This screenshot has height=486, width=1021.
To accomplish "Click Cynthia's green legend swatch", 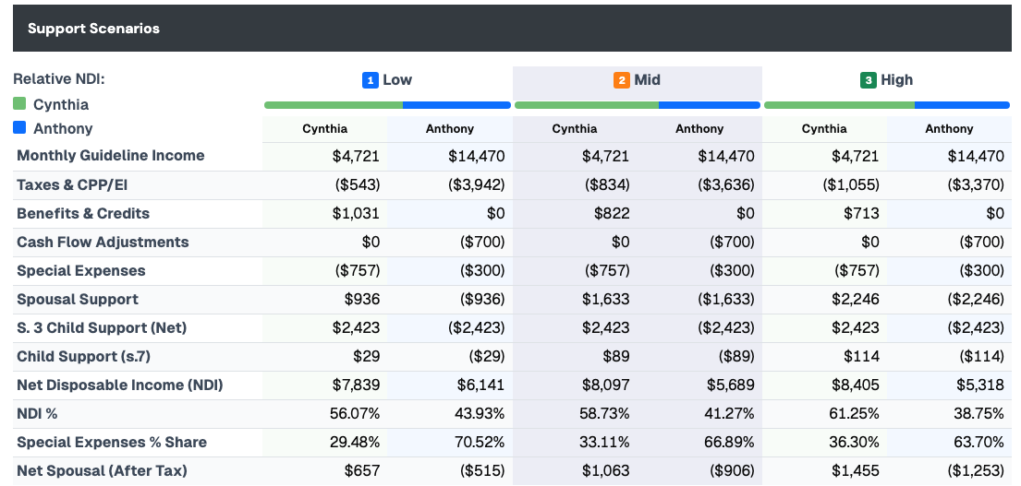I will click(19, 104).
